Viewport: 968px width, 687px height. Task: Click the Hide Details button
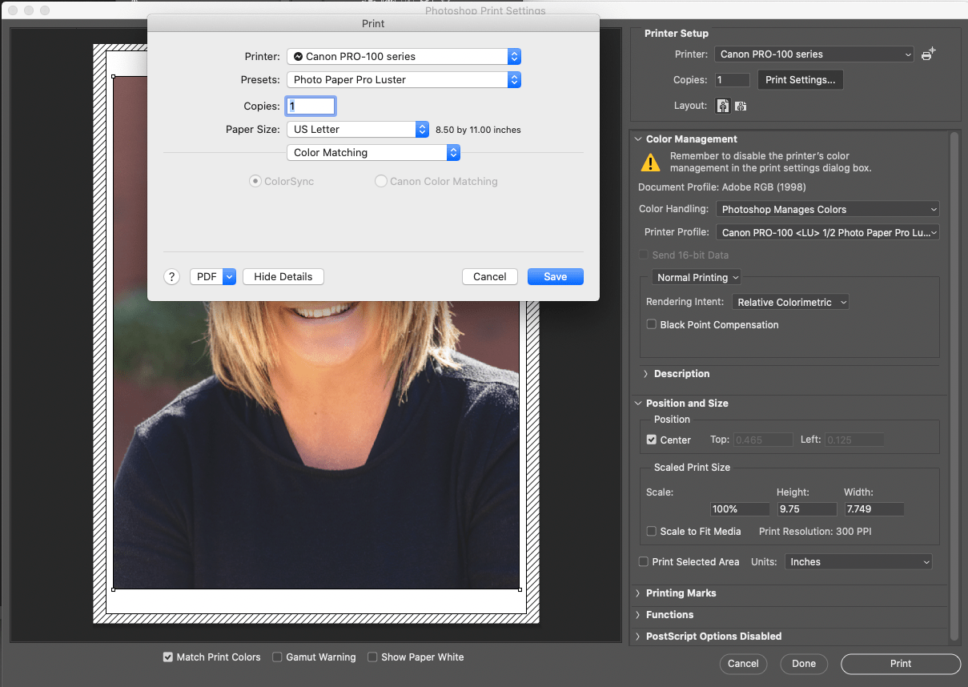coord(283,276)
